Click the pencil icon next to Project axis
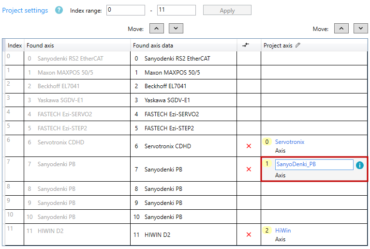 (x=298, y=45)
